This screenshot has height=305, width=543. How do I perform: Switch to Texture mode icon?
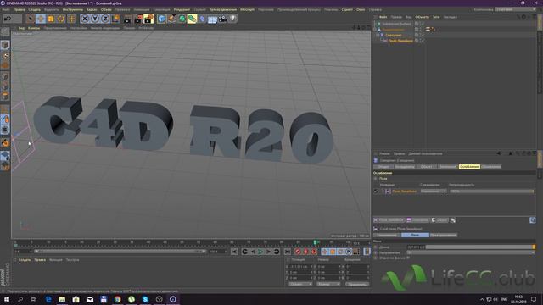coord(5,55)
